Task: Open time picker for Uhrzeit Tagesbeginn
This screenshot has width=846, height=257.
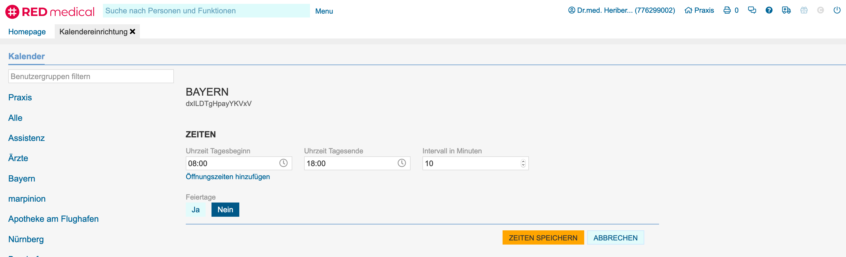Action: (283, 163)
